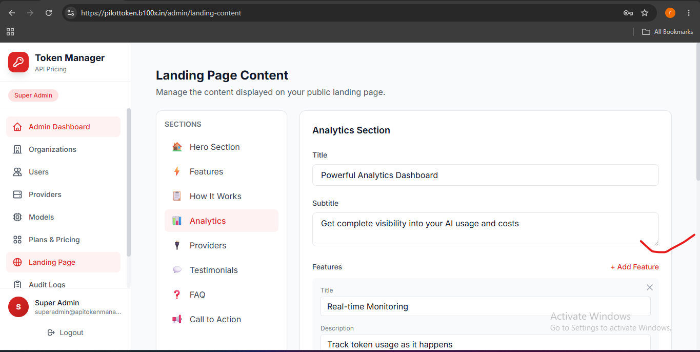Click the Admin Dashboard house icon
The height and width of the screenshot is (352, 700).
pyautogui.click(x=17, y=127)
